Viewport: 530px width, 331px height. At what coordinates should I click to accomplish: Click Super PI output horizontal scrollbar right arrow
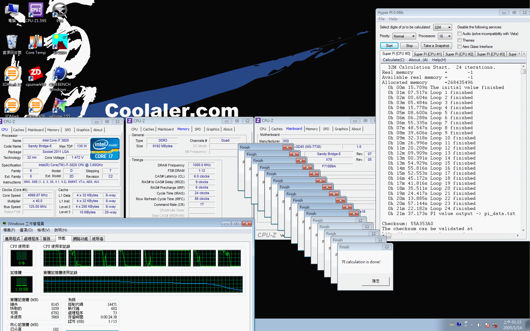(518, 235)
